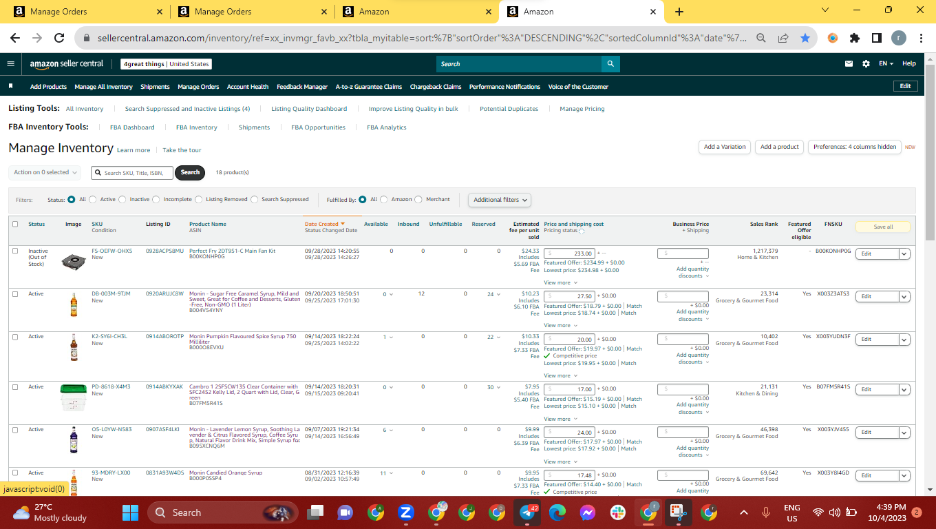
Task: Go back with the browser back arrow
Action: 15,39
